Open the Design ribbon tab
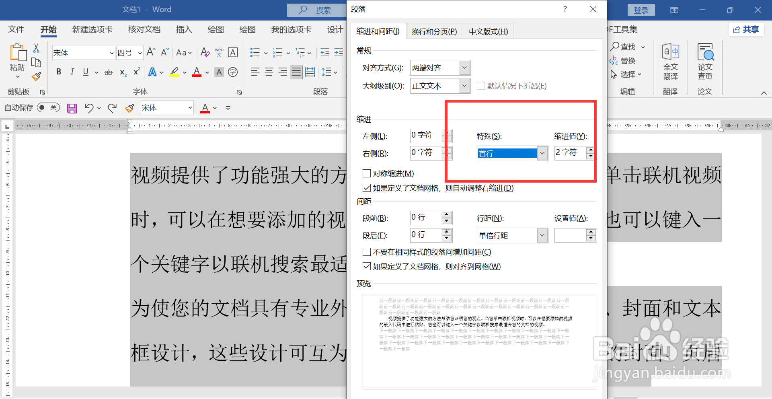Image resolution: width=772 pixels, height=399 pixels. [335, 29]
